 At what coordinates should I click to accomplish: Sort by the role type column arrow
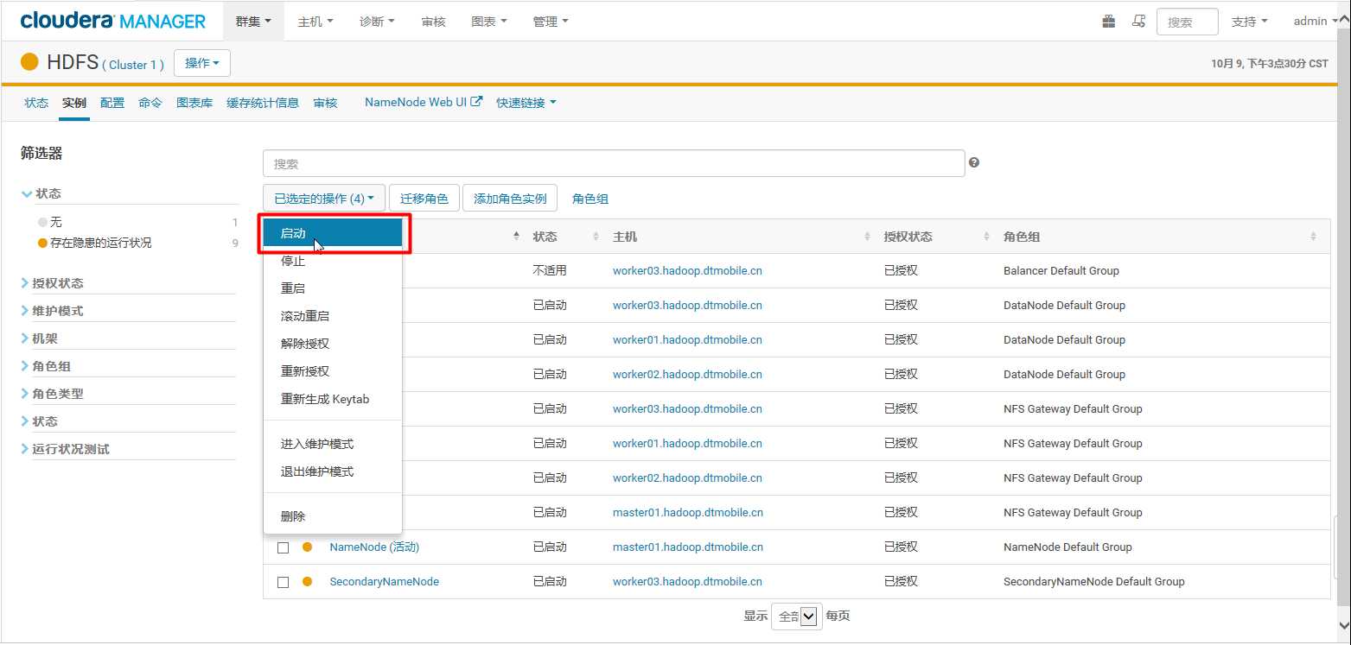coord(517,236)
